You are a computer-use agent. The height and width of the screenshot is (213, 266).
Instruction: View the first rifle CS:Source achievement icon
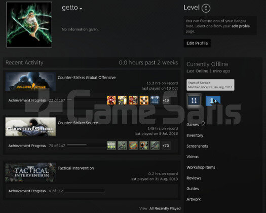(122, 146)
